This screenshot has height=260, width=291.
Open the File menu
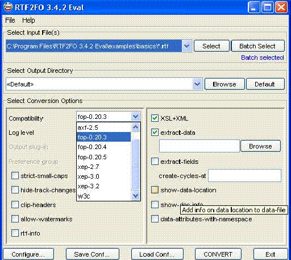10,20
